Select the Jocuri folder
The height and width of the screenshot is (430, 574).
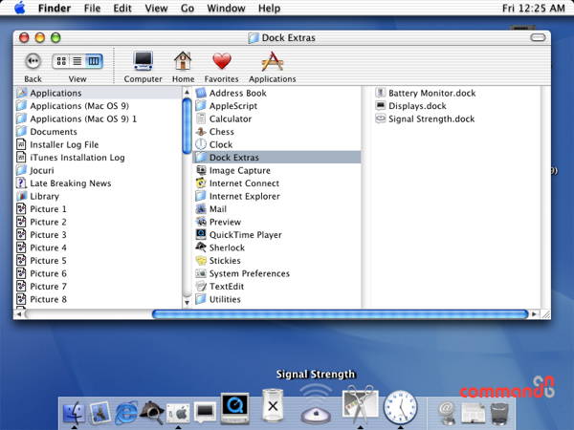click(x=98, y=170)
